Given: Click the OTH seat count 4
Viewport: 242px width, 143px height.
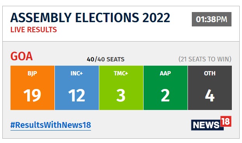Looking at the screenshot, I should pos(210,96).
